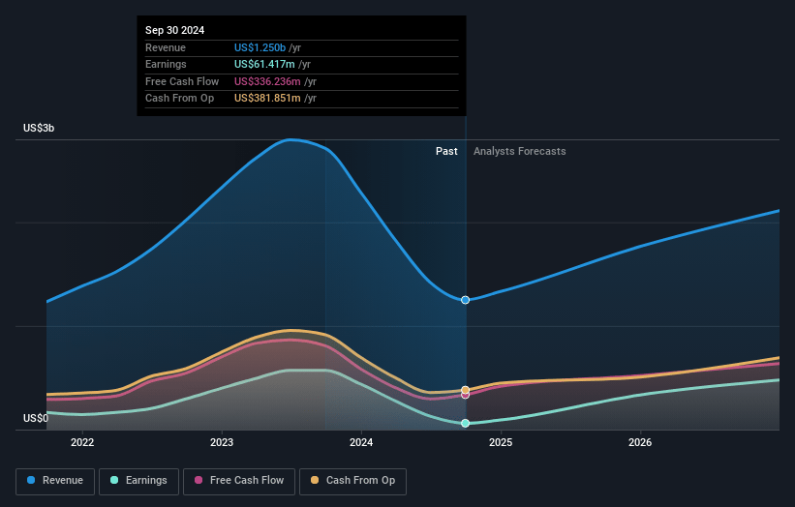Click the blue Revenue data point marker
Screen dimensions: 795x507
pyautogui.click(x=466, y=300)
